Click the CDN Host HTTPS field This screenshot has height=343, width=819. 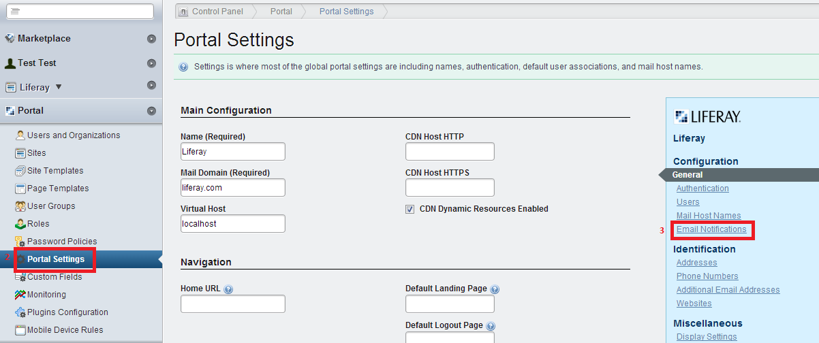click(x=450, y=188)
